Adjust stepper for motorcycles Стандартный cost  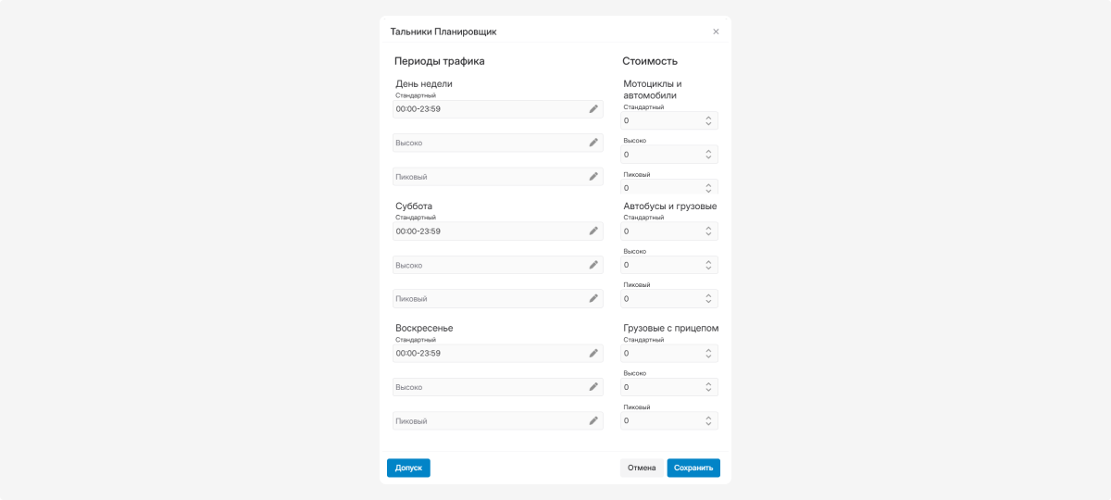(x=708, y=120)
